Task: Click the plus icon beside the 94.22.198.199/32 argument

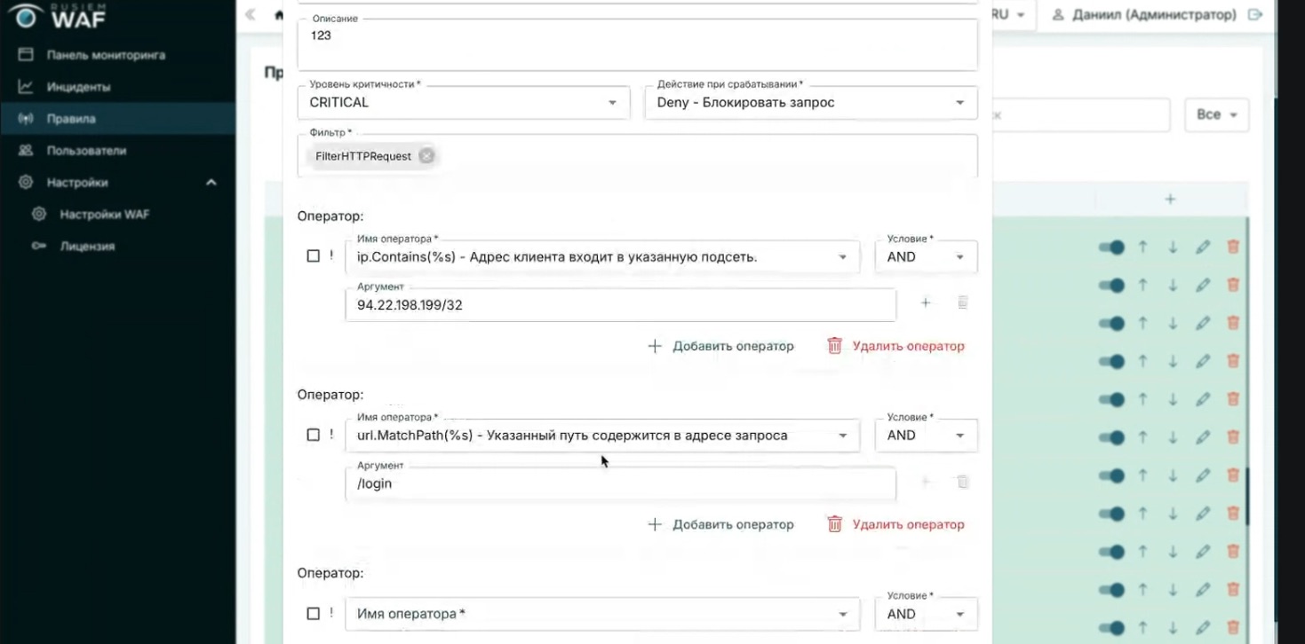Action: click(x=926, y=303)
